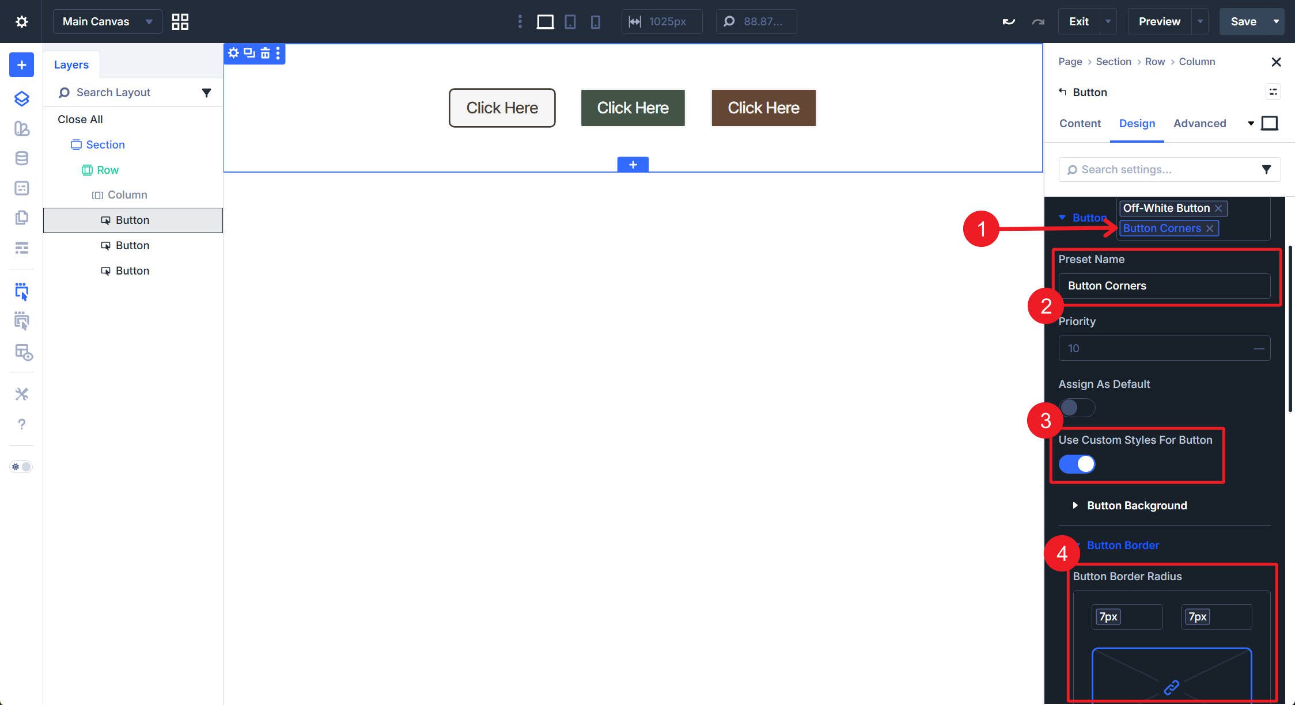
Task: Open the Layers panel icon in sidebar
Action: click(x=21, y=98)
